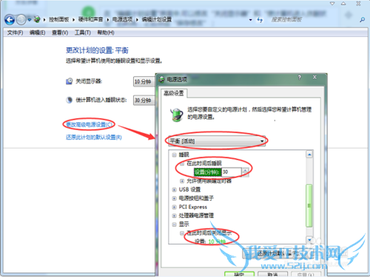370x277 pixels.
Task: Open the 平衡 [活动] power plan dropdown
Action: pos(217,141)
